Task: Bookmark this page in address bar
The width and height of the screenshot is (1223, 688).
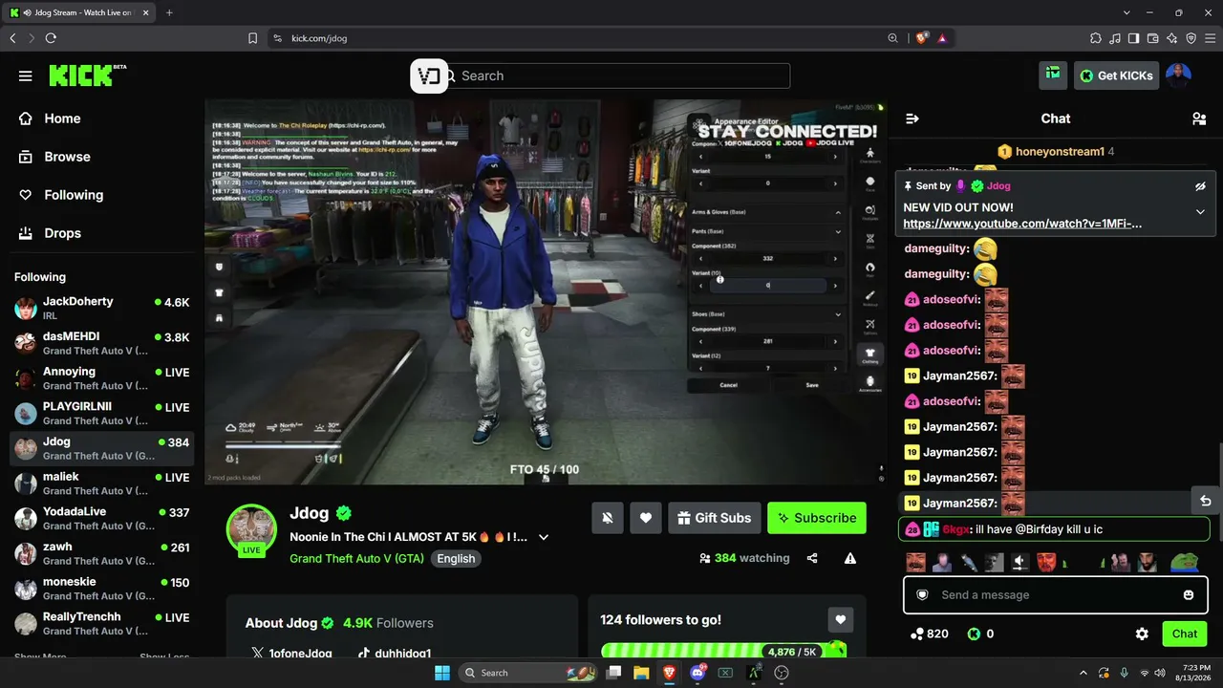Action: pos(252,38)
